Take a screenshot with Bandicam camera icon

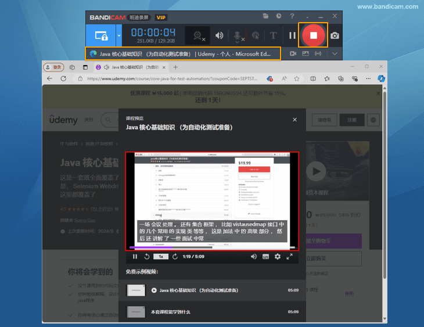click(x=335, y=35)
